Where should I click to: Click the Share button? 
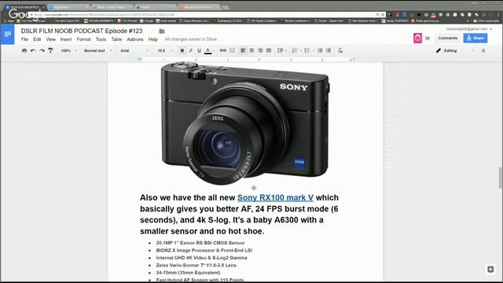(x=475, y=38)
